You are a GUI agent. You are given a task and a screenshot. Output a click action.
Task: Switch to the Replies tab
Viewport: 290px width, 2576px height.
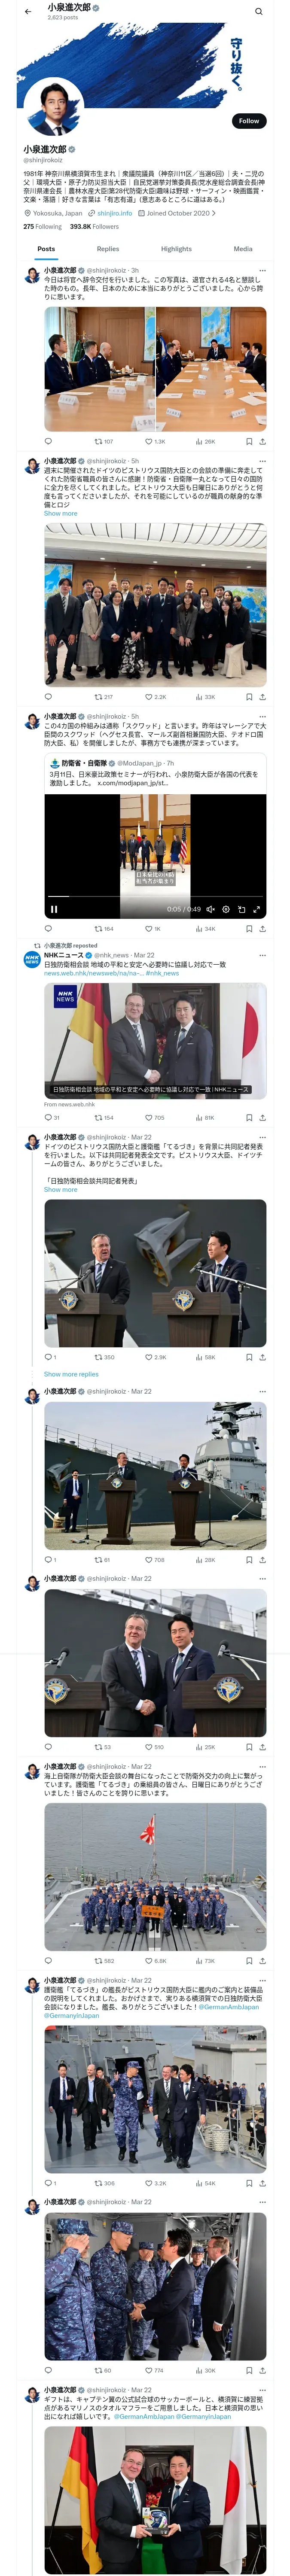pos(108,249)
